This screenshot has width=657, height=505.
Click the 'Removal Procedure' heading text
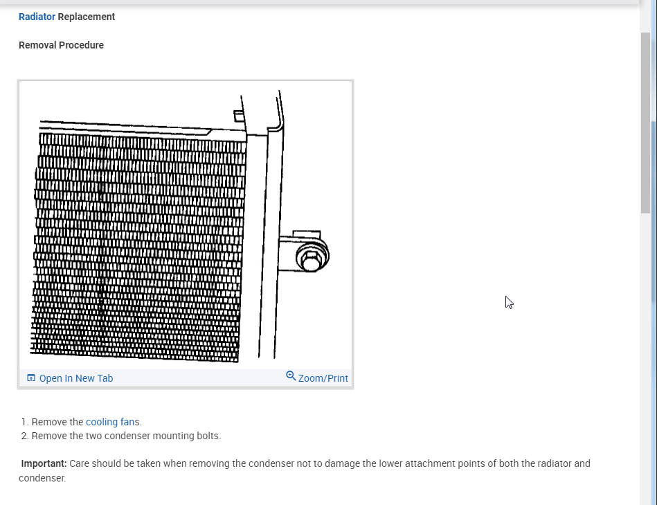coord(61,45)
